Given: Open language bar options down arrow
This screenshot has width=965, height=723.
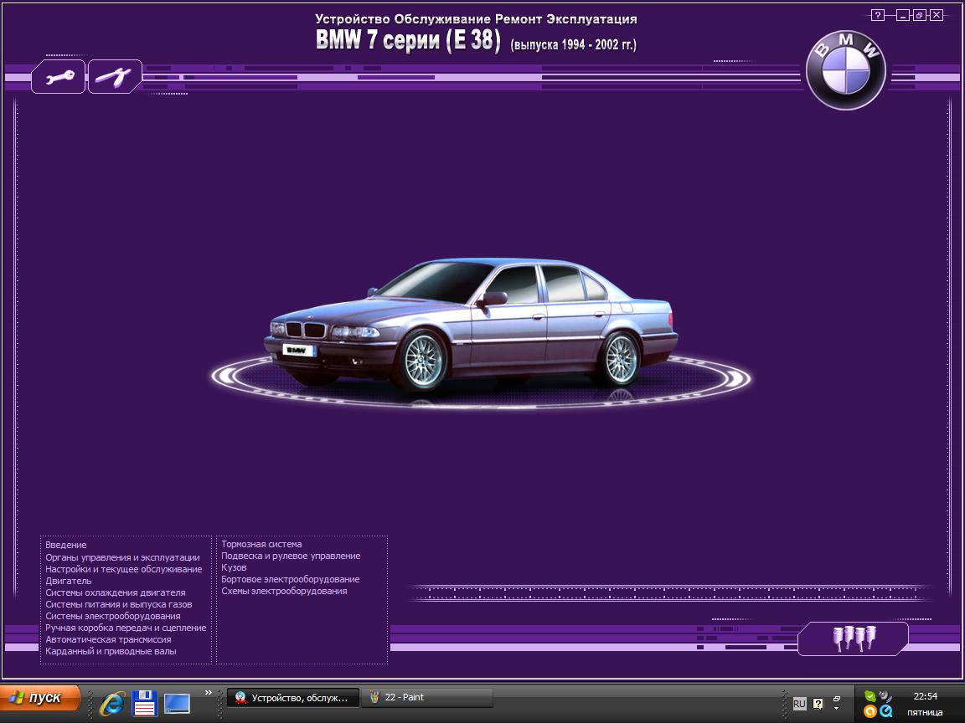Looking at the screenshot, I should coord(836,709).
